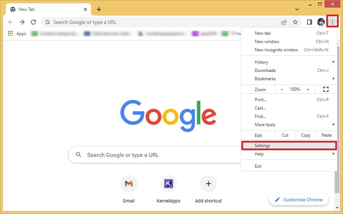Open the tab search chevron
This screenshot has width=343, height=214.
(x=297, y=9)
